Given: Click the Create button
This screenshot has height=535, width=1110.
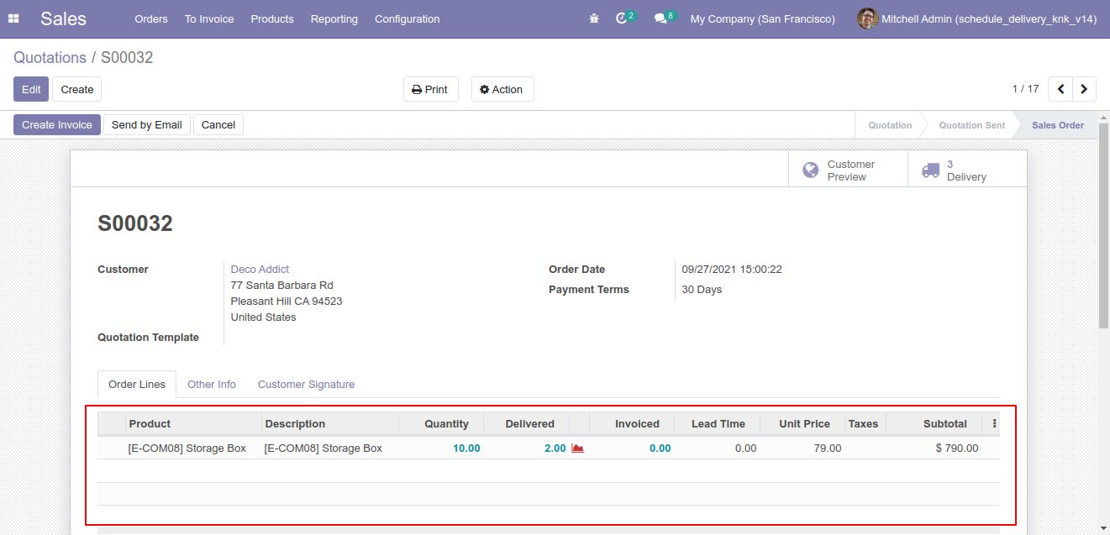Looking at the screenshot, I should pos(77,89).
